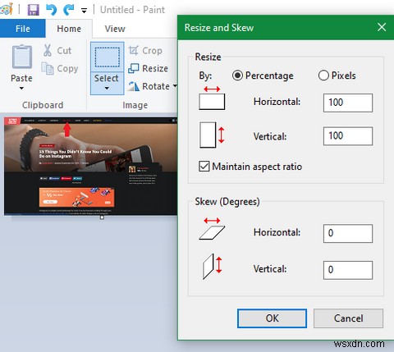The image size is (394, 352).
Task: Select the Percentage radio button
Action: (x=237, y=75)
